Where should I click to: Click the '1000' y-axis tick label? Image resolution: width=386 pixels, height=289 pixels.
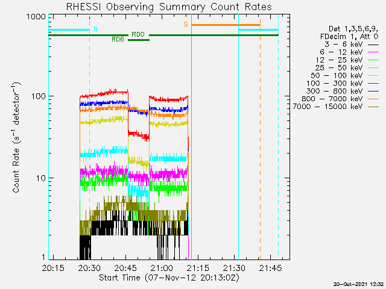point(36,17)
